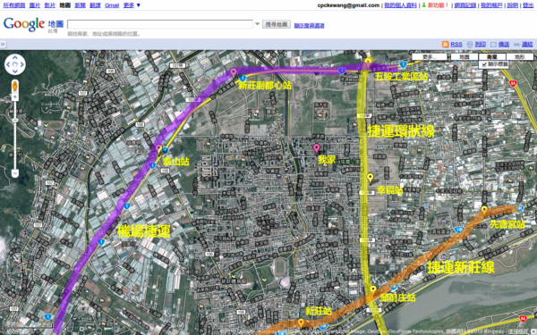Open 影片 in top navigation
The width and height of the screenshot is (537, 335).
click(x=49, y=5)
